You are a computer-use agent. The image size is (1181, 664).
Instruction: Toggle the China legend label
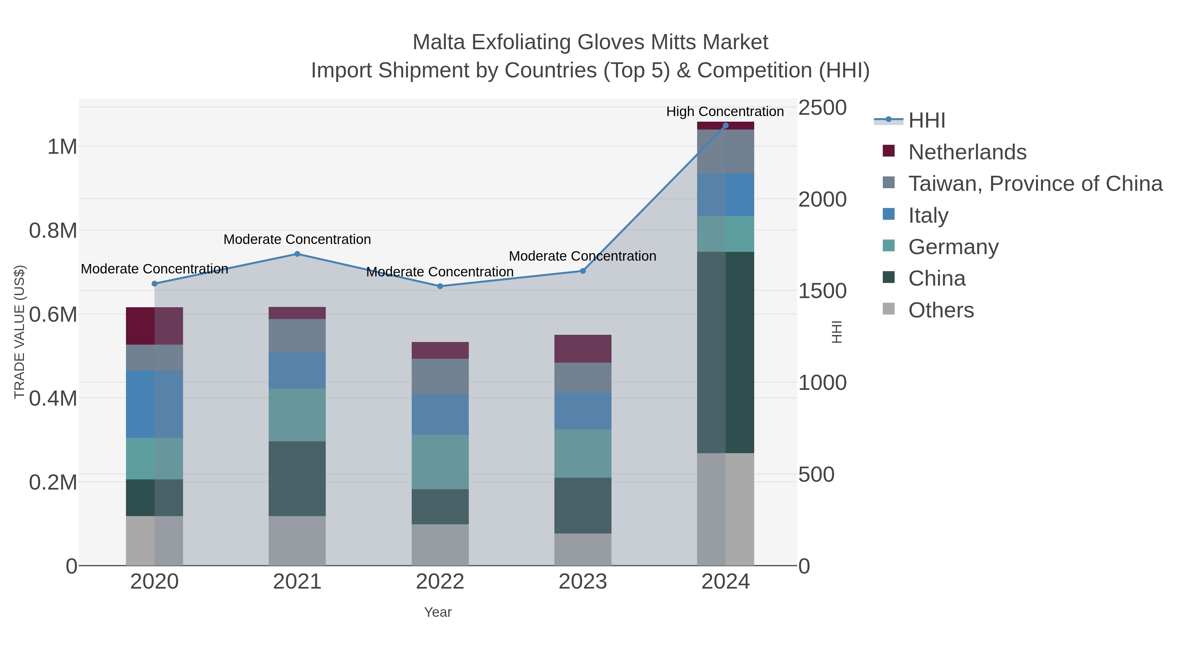click(937, 278)
